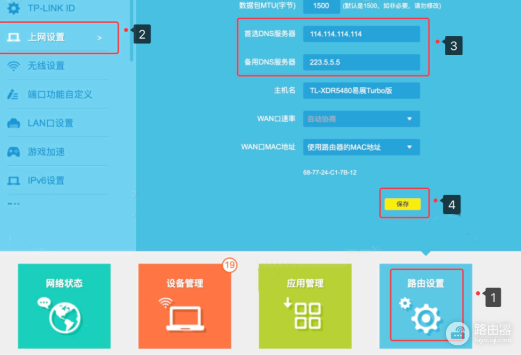Click the 数据包MTU(字节) label
Screen dimensions: 521x355
268,6
